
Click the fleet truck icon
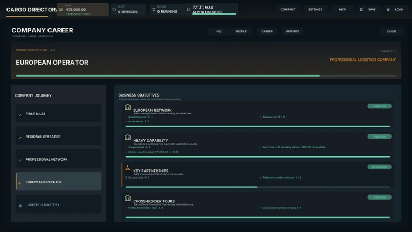pos(114,10)
